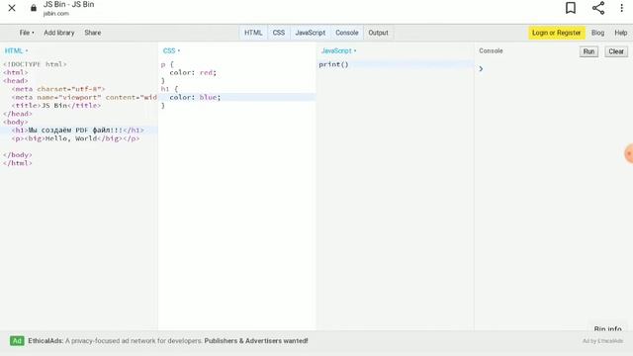The image size is (633, 356).
Task: Open the Bin info label
Action: 607,328
